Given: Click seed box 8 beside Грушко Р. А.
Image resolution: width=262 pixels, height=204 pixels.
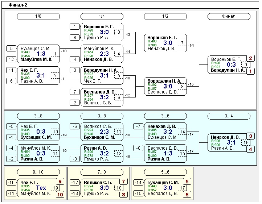Looking at the screenshot, I should tap(75, 37).
